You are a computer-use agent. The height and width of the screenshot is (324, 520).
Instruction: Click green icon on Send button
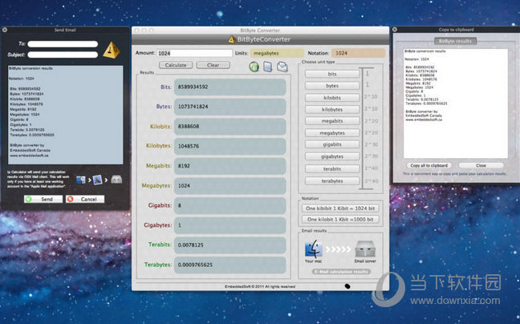[x=29, y=199]
